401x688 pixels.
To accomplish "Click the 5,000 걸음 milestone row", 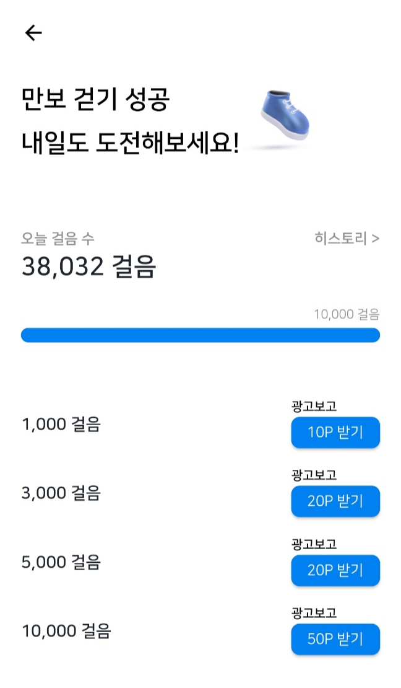I will pyautogui.click(x=59, y=563).
